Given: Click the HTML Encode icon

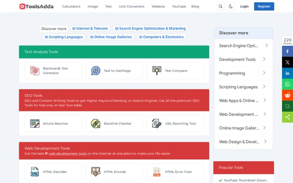Looking at the screenshot, I should pyautogui.click(x=96, y=172).
